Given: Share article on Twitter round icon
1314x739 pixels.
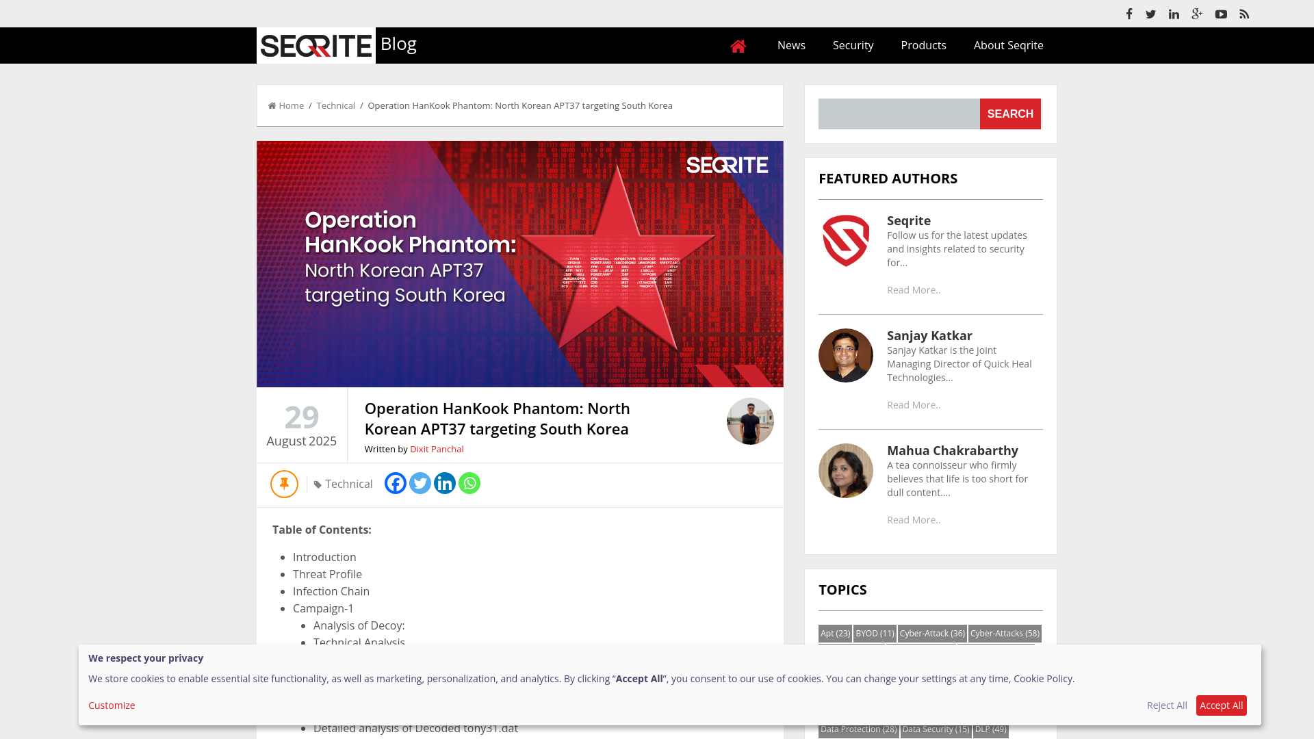Looking at the screenshot, I should (420, 483).
